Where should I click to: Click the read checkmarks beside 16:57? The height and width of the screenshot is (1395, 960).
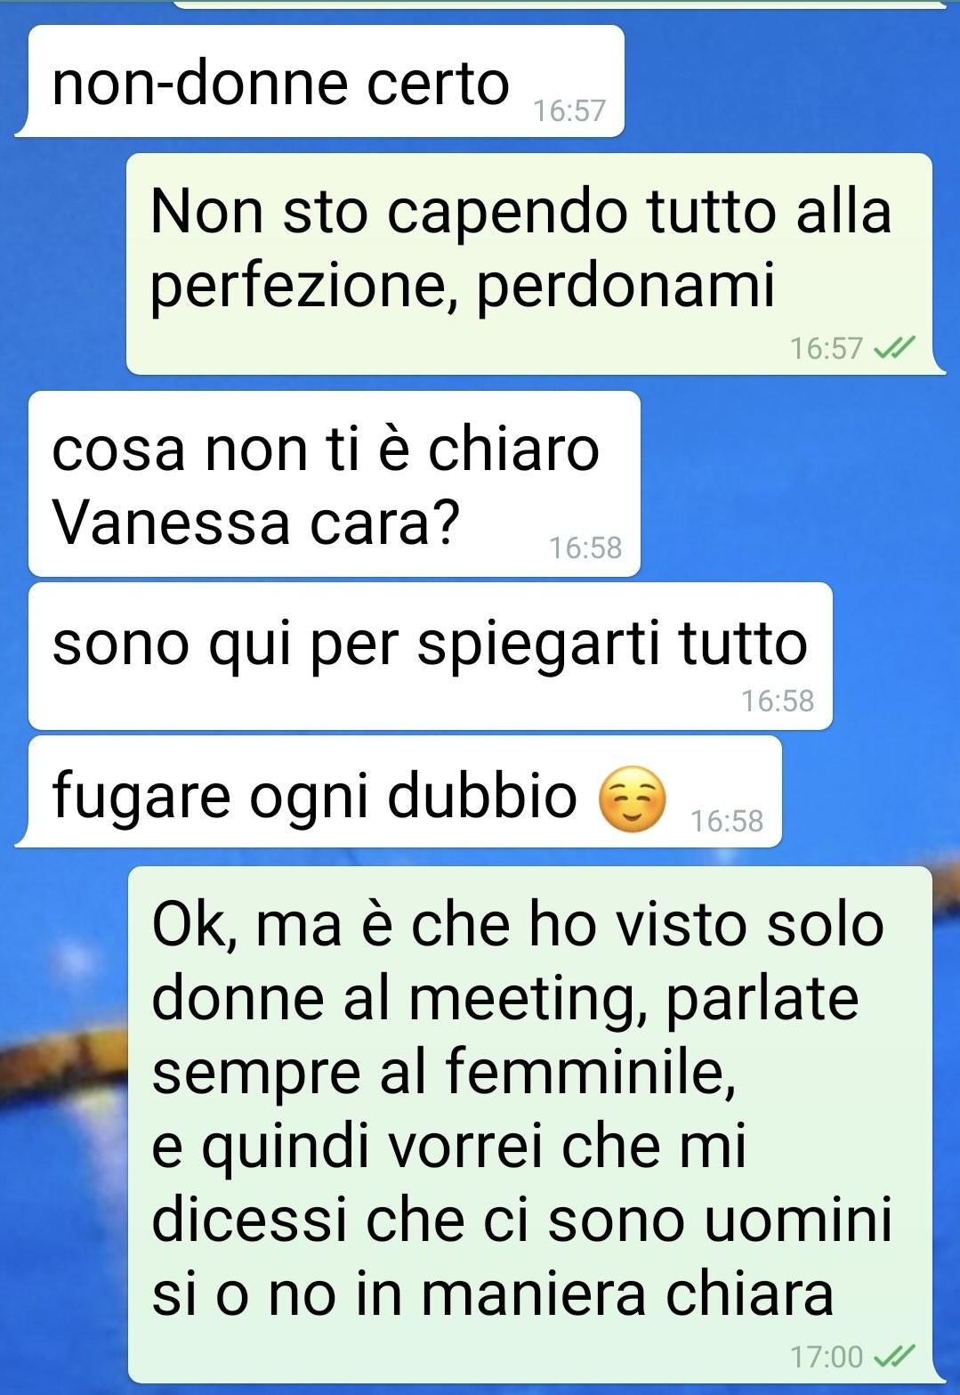coord(894,348)
